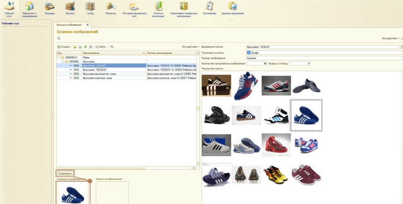
Task: Open Все действия dropdown above the list
Action: click(x=190, y=47)
